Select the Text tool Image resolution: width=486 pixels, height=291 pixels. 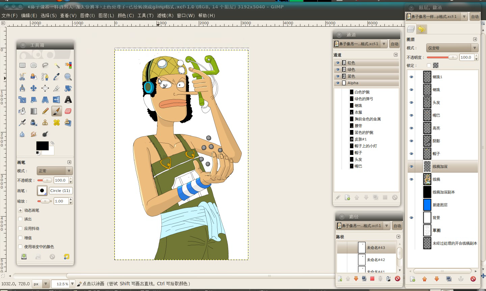pos(68,100)
